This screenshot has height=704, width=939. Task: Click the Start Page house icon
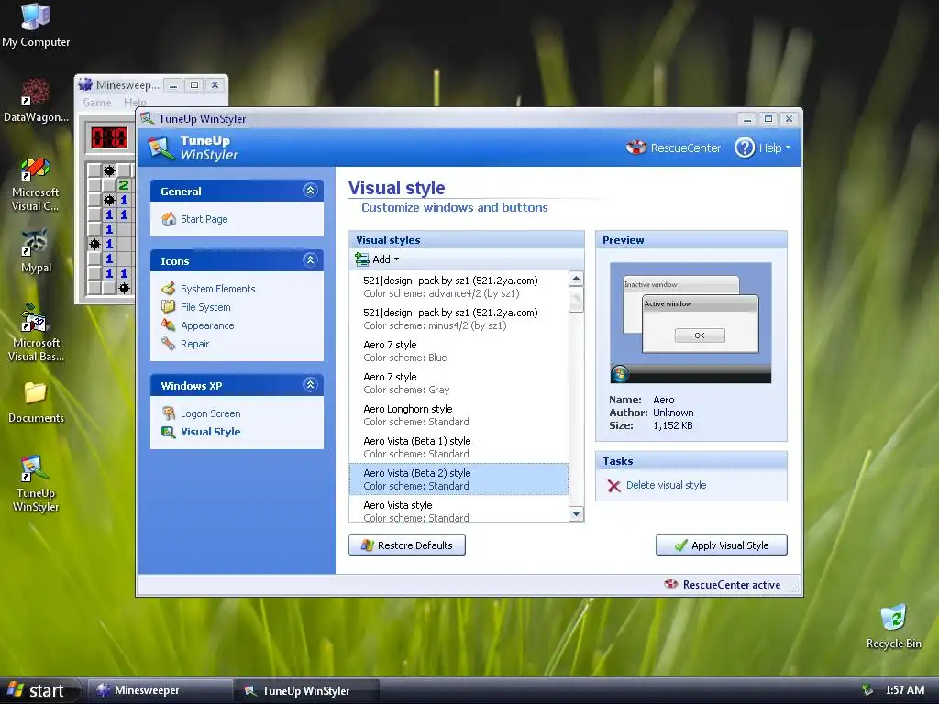[169, 219]
